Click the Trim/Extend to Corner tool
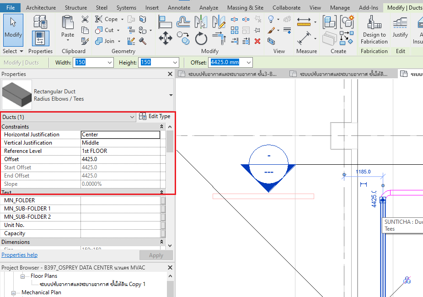 click(220, 38)
